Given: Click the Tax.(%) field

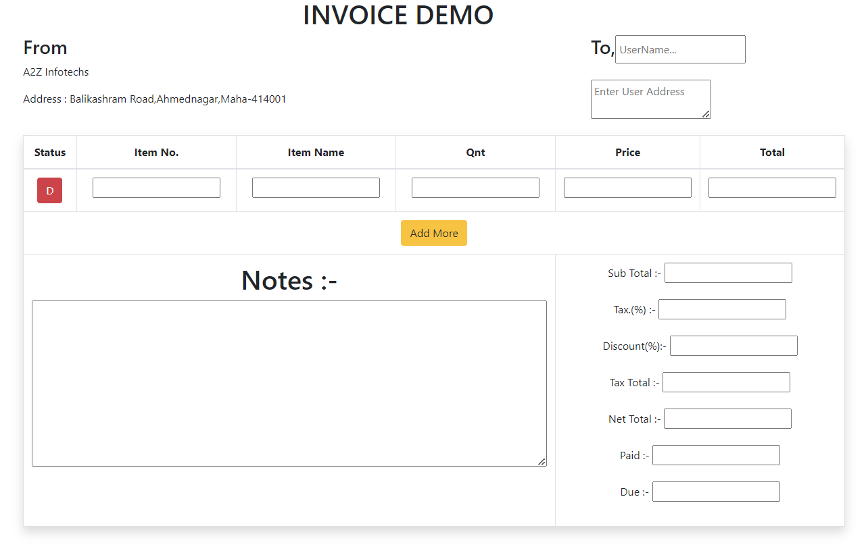Looking at the screenshot, I should 722,309.
